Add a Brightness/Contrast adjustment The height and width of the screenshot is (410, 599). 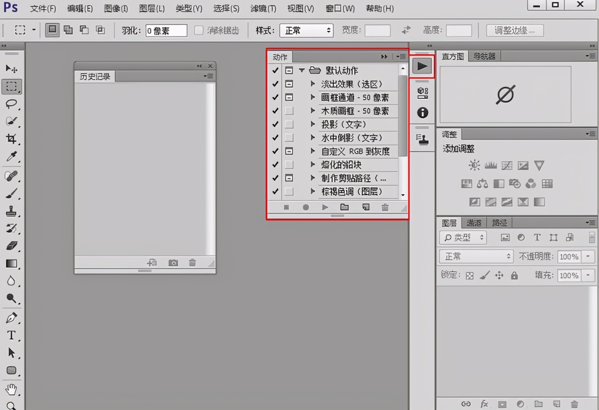(x=475, y=165)
